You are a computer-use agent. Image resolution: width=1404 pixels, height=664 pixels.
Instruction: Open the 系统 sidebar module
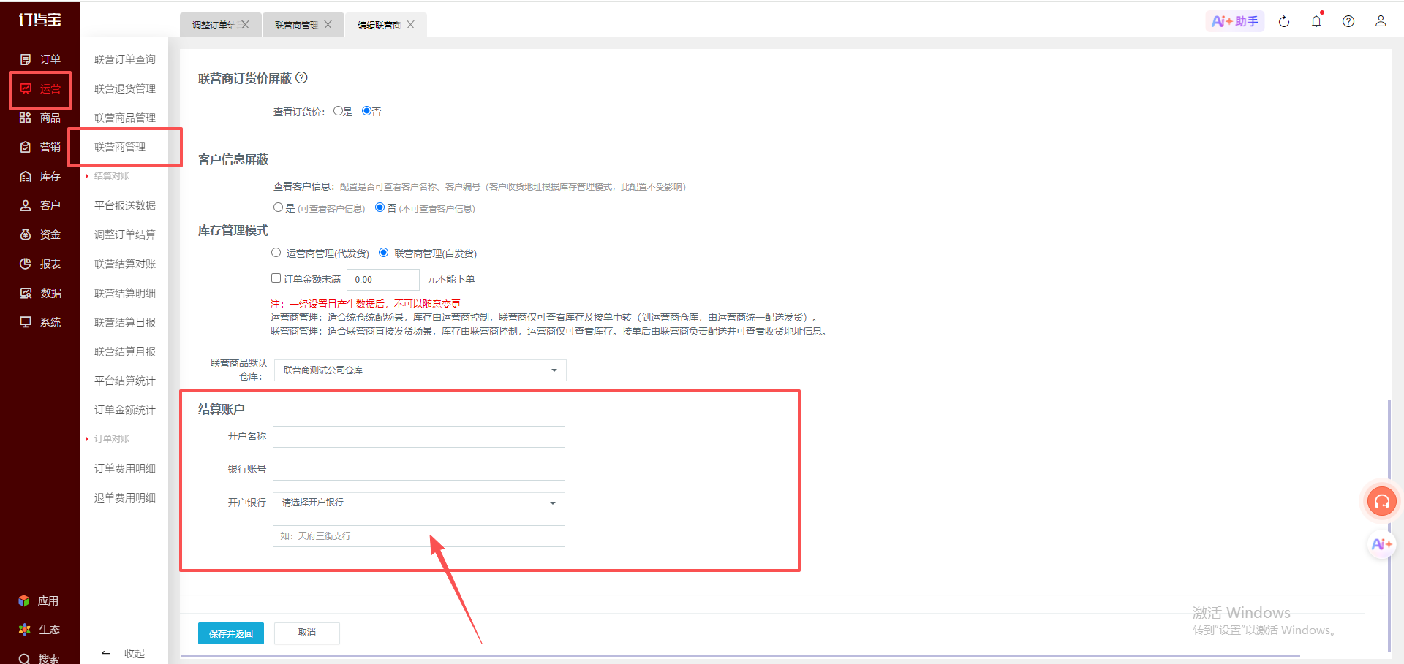(x=40, y=322)
